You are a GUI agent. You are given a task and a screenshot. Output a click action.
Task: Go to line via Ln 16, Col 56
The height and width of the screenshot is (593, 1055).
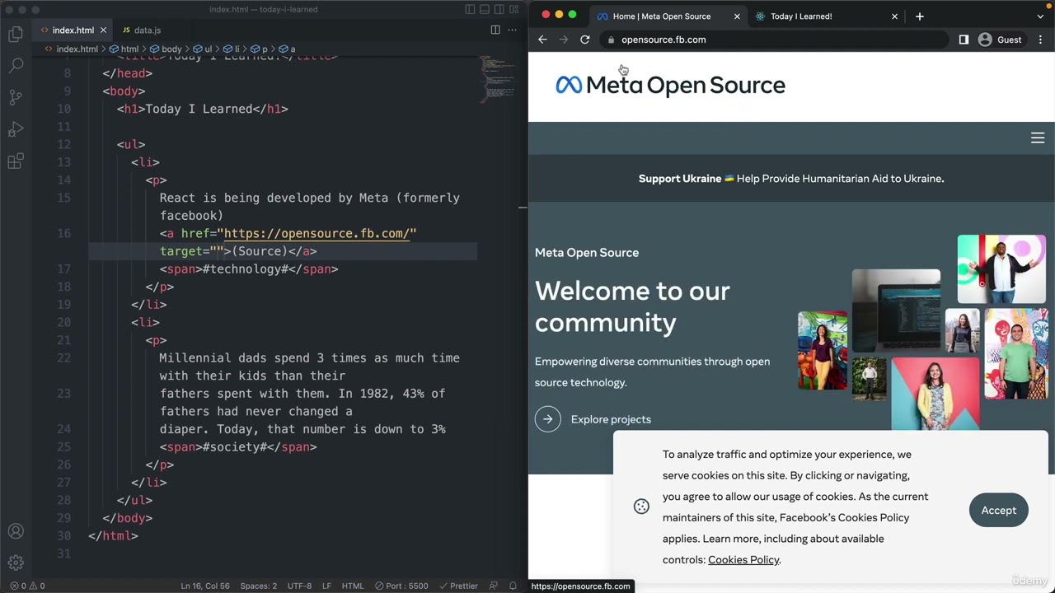click(x=205, y=586)
